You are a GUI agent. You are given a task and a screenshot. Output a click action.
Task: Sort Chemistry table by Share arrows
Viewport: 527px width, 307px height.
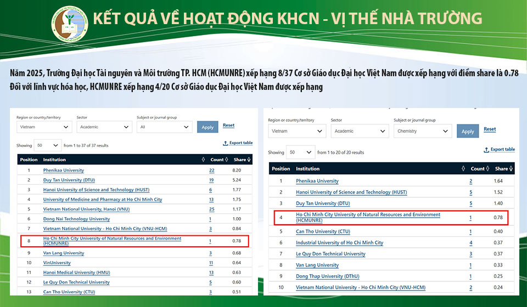coord(511,169)
